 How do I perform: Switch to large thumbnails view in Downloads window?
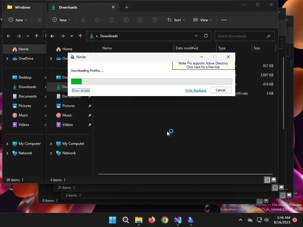[x=274, y=180]
